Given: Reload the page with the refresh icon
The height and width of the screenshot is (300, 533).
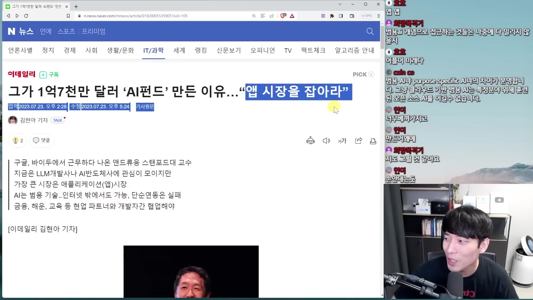Looking at the screenshot, I should point(26,16).
